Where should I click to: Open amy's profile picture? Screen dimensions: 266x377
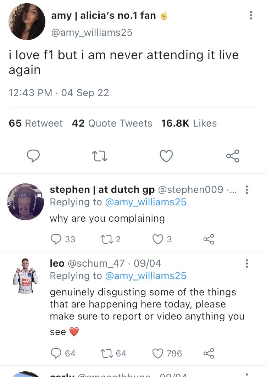(x=27, y=22)
